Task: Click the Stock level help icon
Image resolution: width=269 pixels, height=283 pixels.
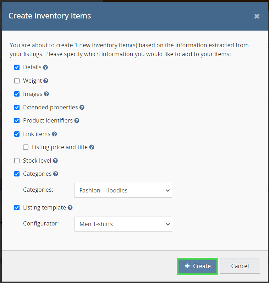Action: pyautogui.click(x=55, y=161)
